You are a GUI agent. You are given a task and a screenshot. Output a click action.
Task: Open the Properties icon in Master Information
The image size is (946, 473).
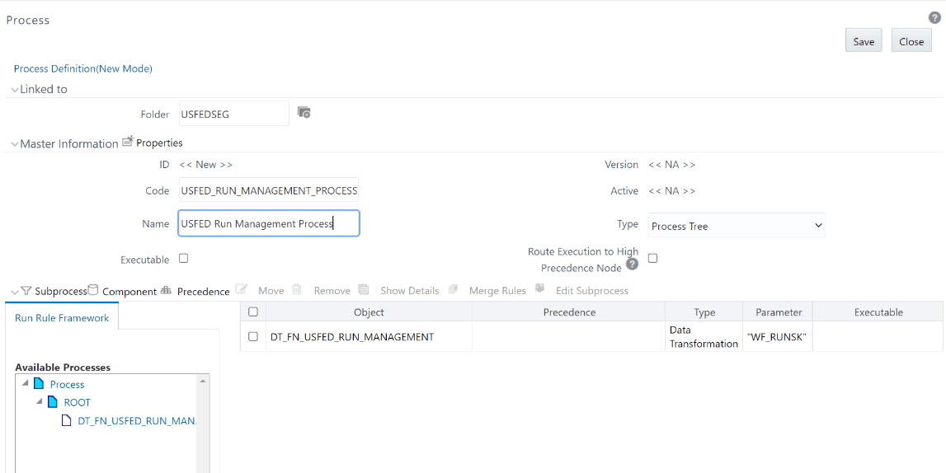(x=127, y=143)
